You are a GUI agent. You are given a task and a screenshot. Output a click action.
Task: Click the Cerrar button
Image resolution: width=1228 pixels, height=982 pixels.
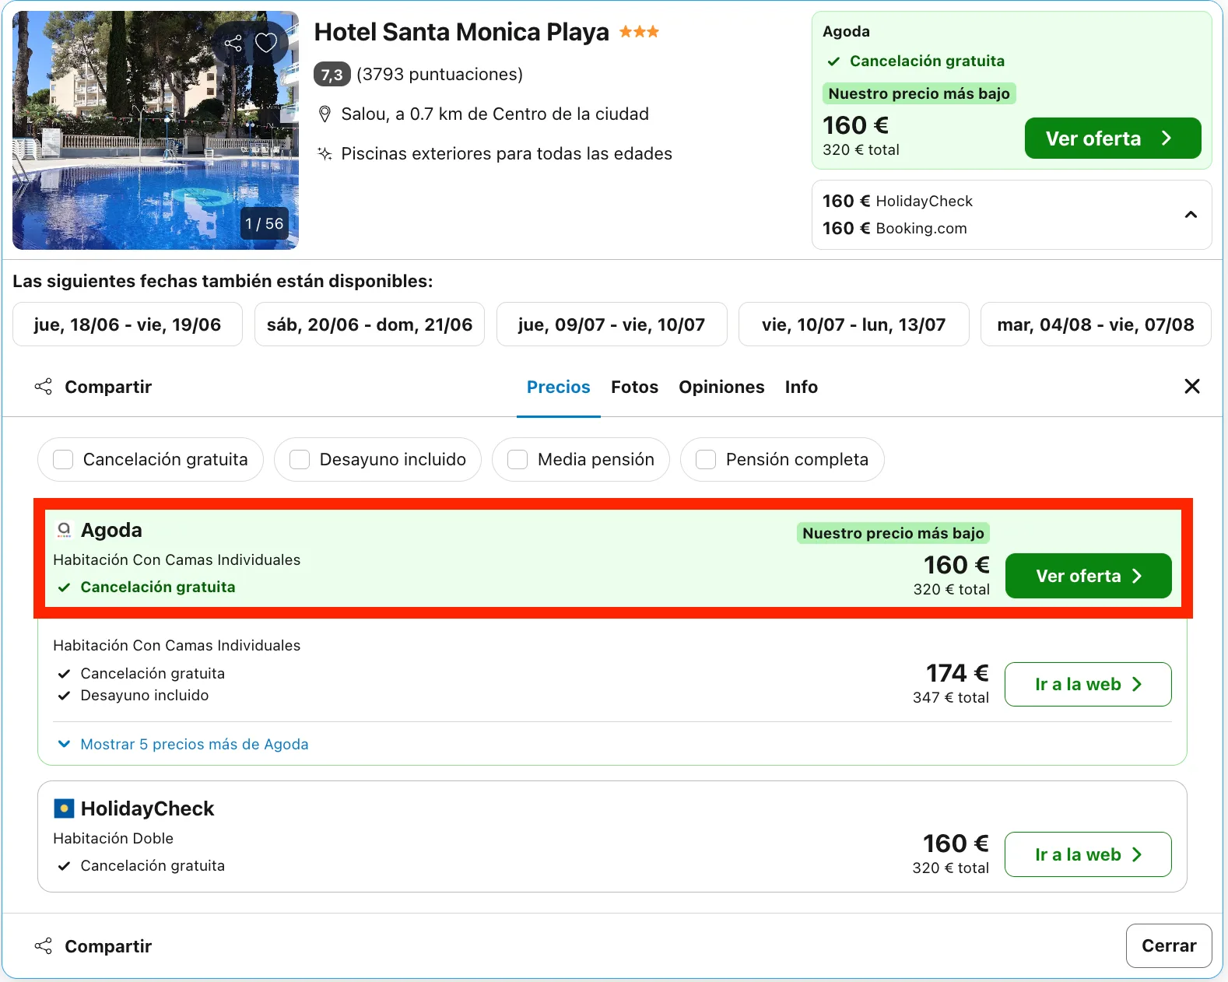[1169, 945]
